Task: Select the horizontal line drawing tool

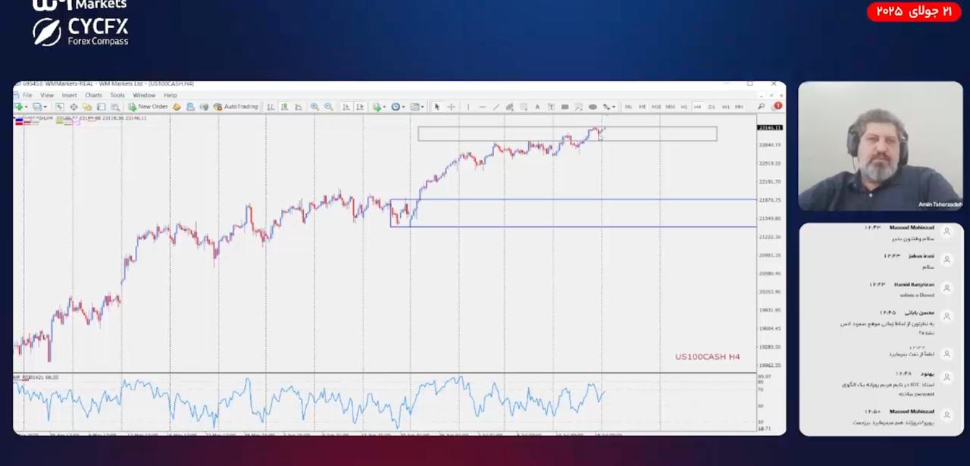Action: (x=482, y=107)
